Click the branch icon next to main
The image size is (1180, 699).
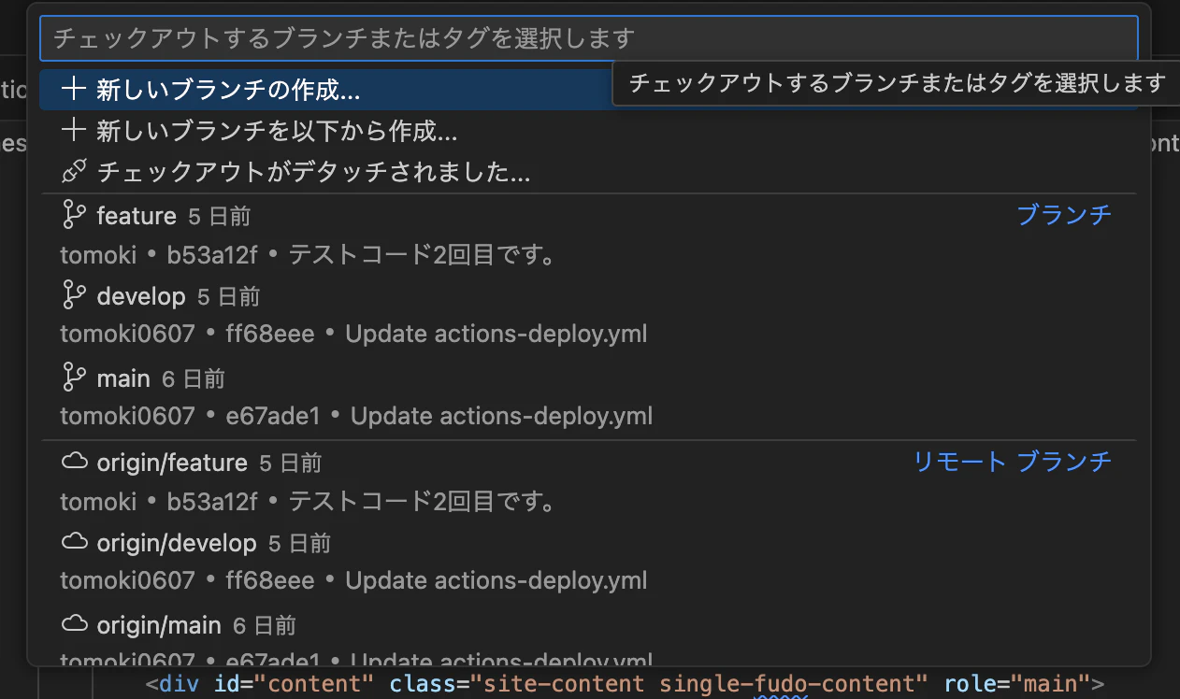73,378
